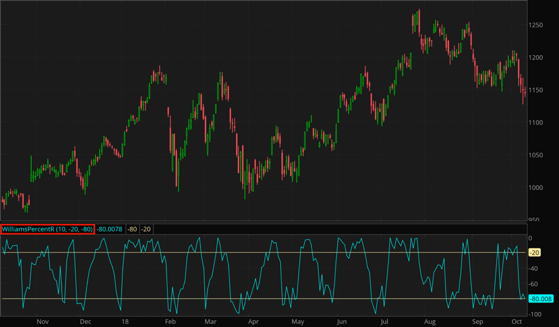
Task: Click the WilliamsPercentR (10, -20, -80) study label
Action: [x=47, y=229]
